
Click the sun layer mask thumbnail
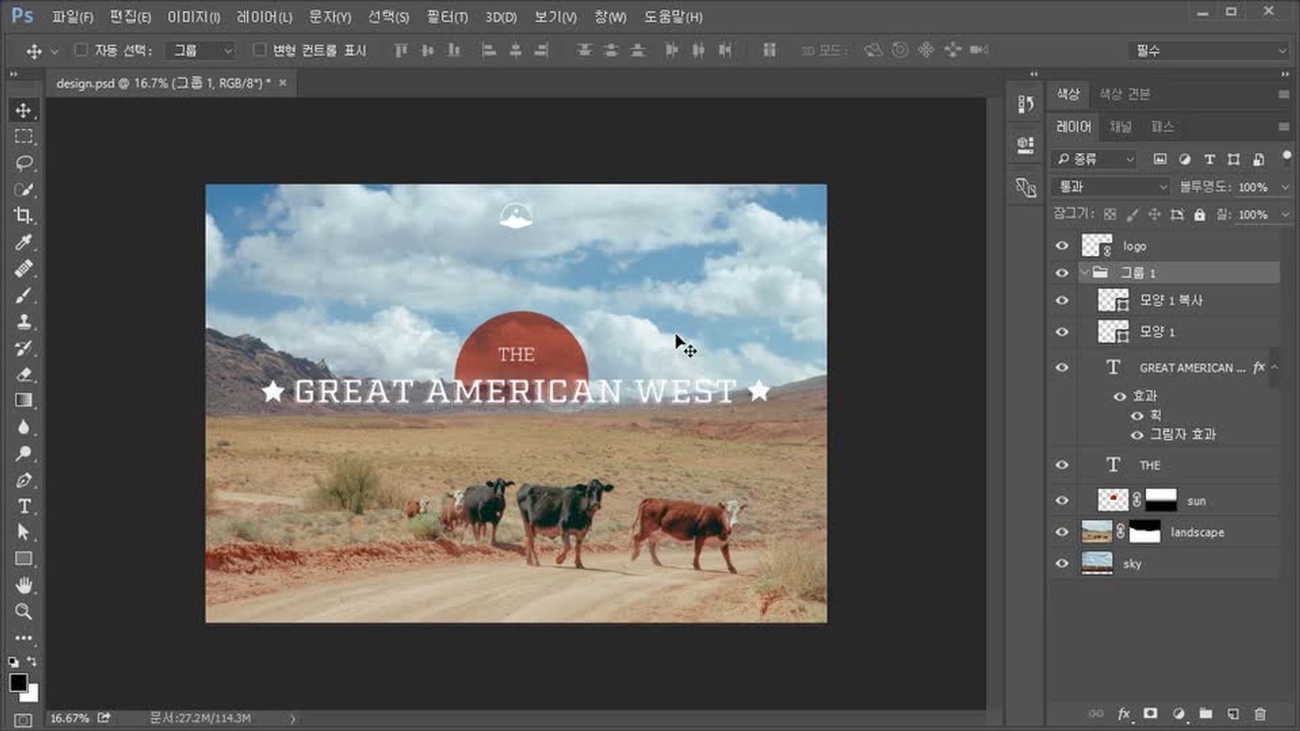pyautogui.click(x=1161, y=500)
